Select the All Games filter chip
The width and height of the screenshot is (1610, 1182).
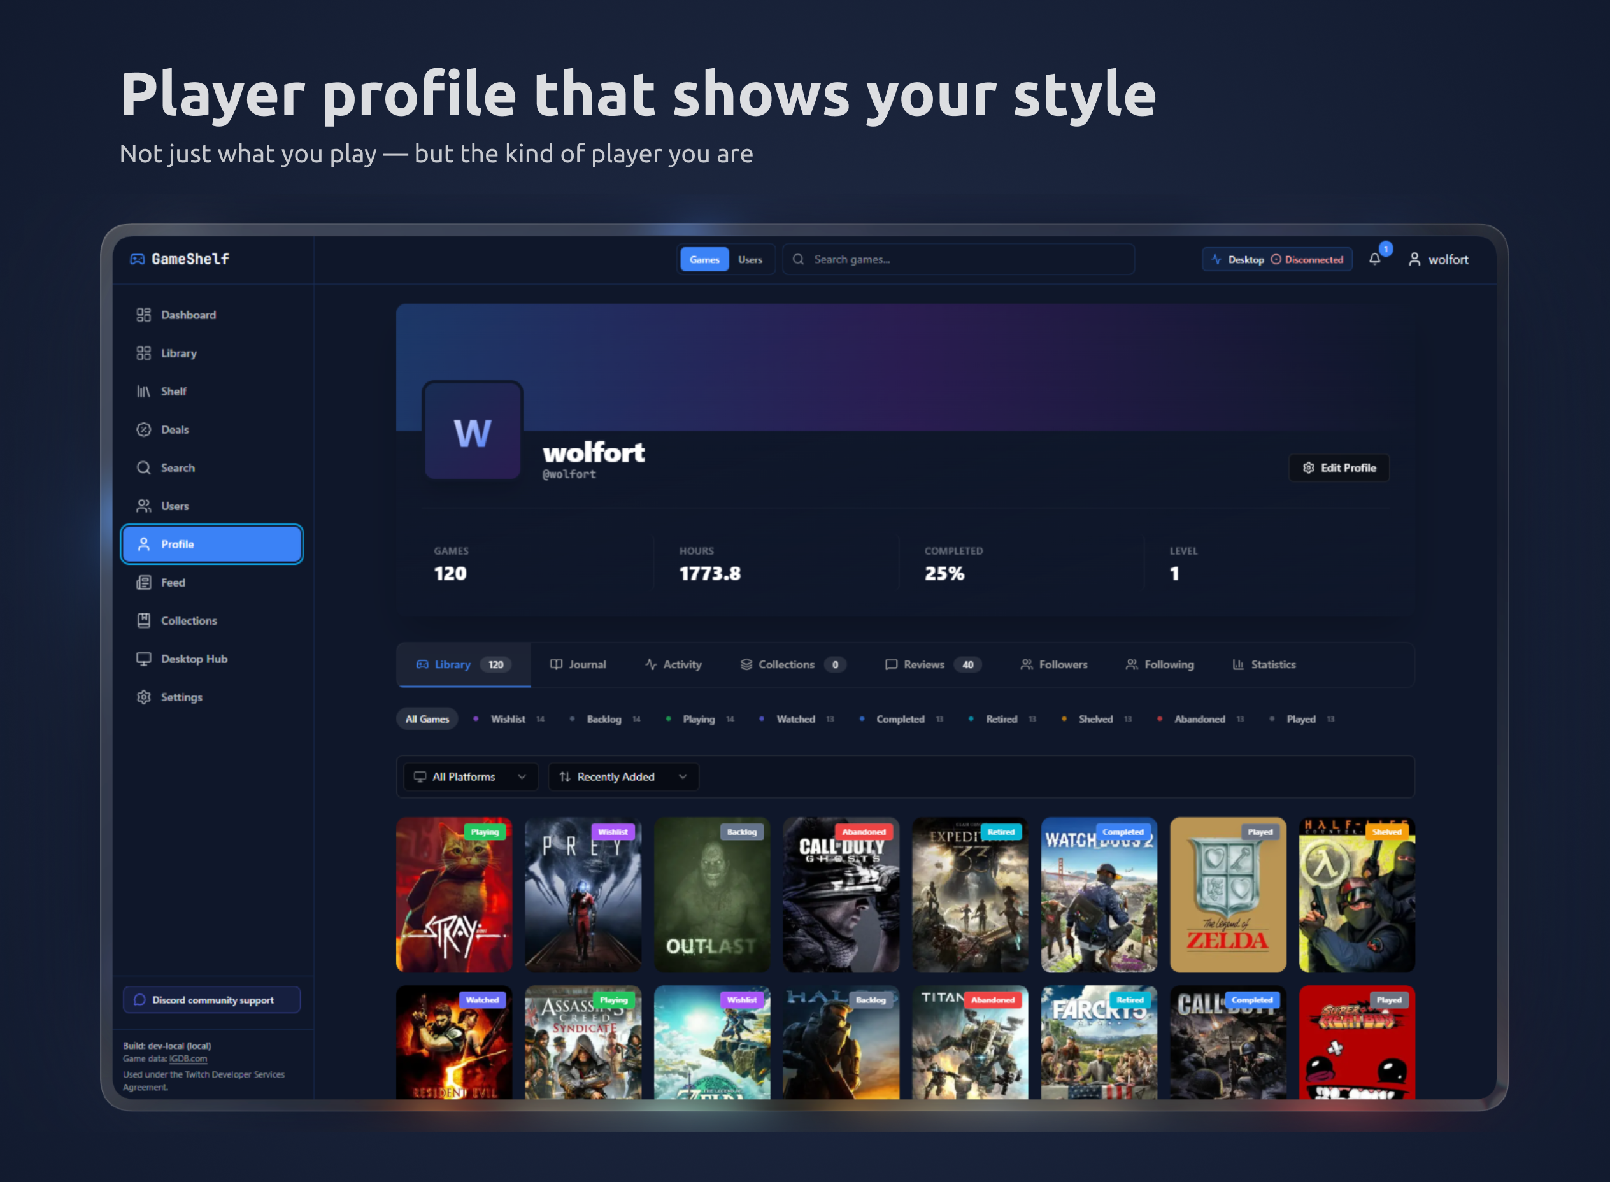[427, 718]
